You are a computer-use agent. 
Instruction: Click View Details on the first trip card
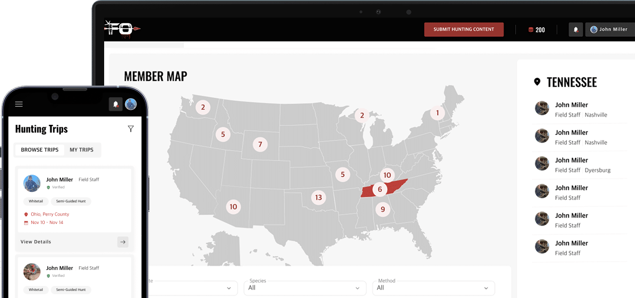click(36, 242)
